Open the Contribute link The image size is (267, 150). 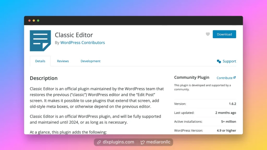[224, 78]
